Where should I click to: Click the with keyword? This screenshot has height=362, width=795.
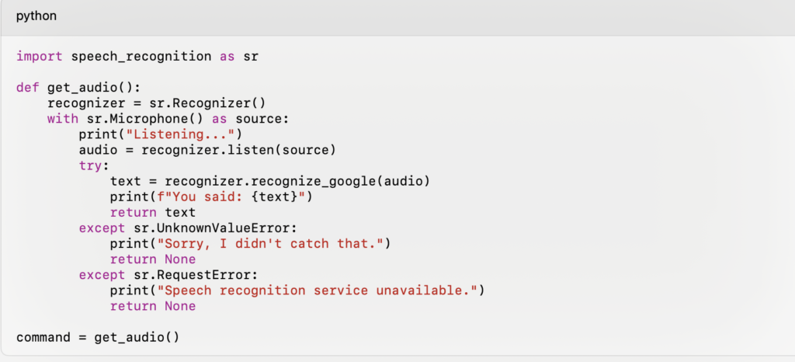[x=63, y=119]
